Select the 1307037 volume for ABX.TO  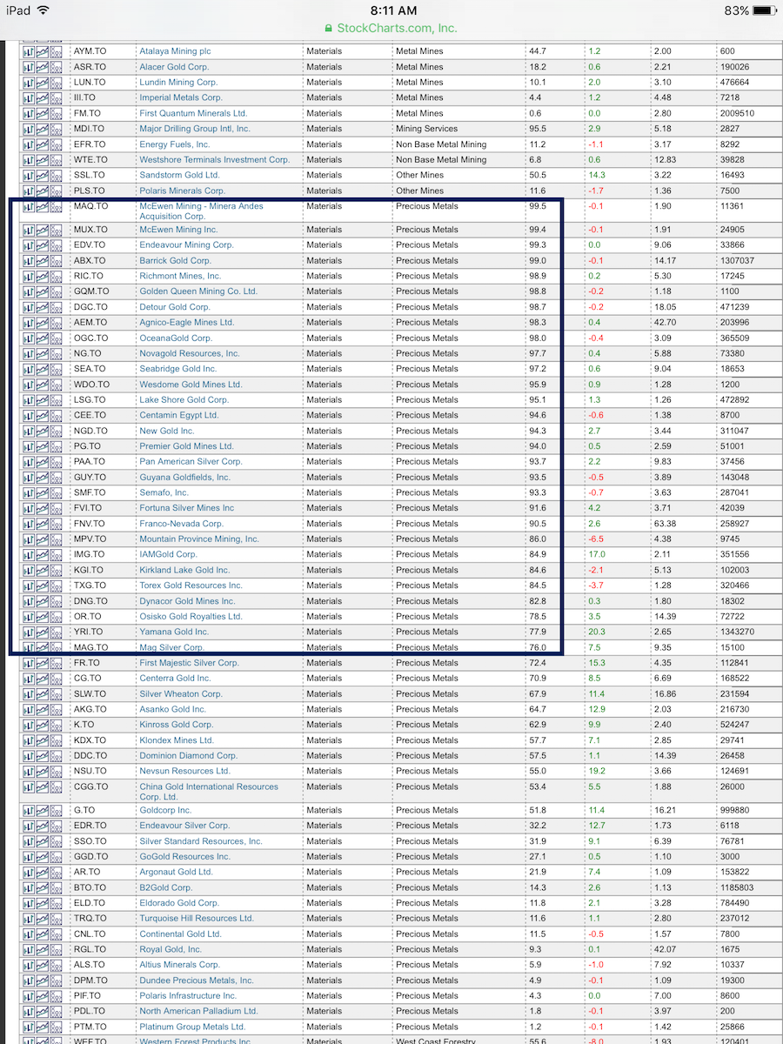coord(737,260)
